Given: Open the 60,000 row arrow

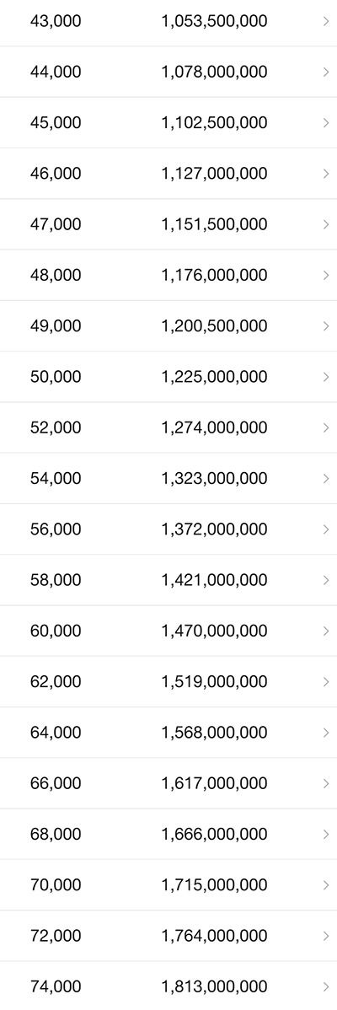Looking at the screenshot, I should click(326, 631).
